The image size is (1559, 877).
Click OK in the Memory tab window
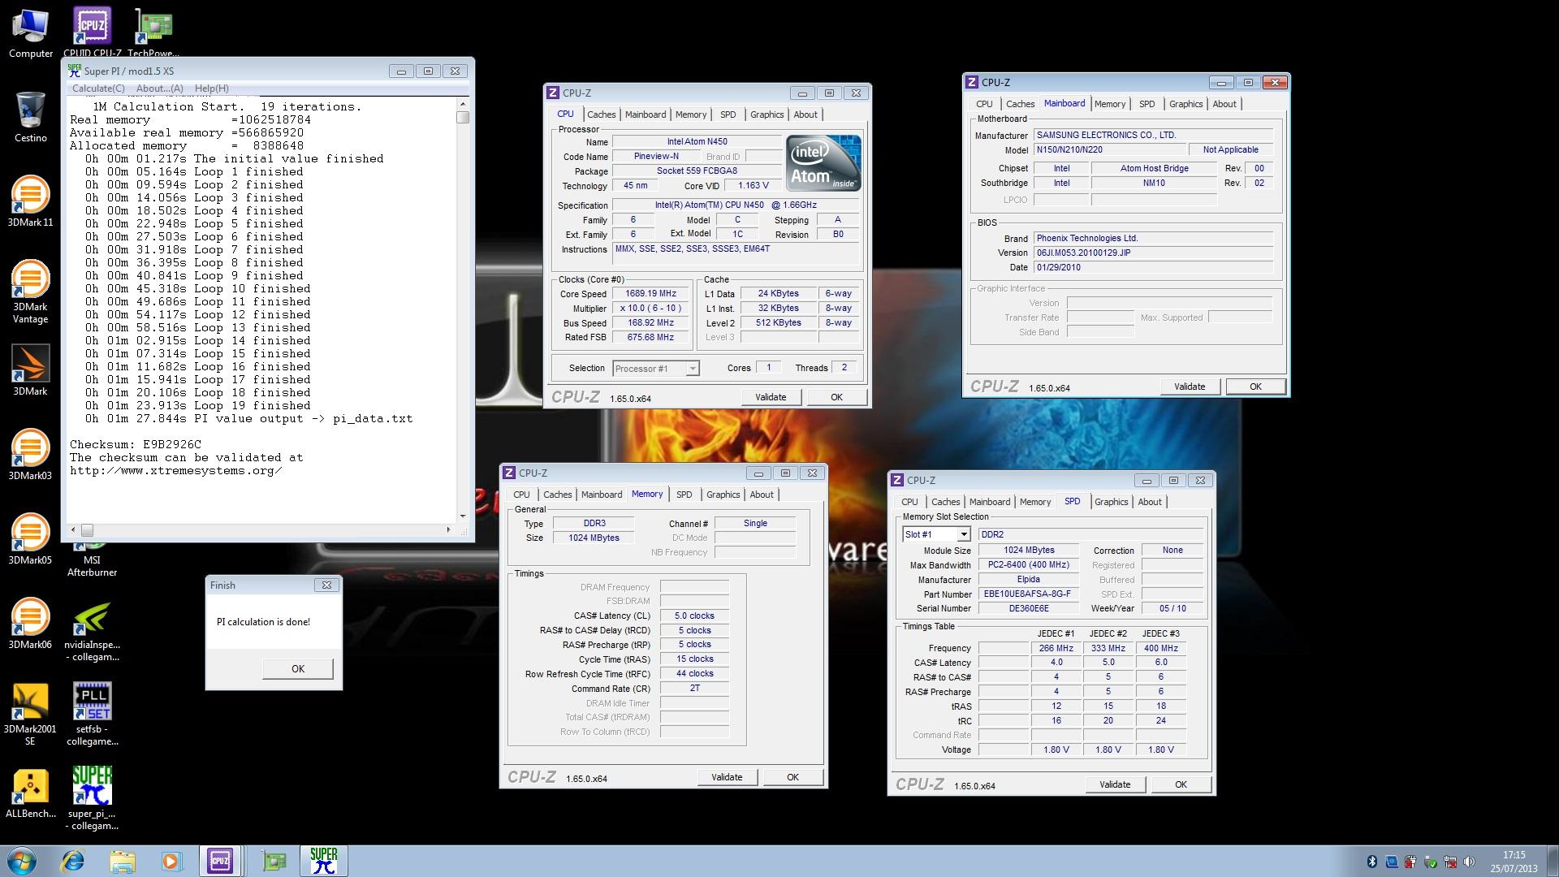click(x=792, y=777)
